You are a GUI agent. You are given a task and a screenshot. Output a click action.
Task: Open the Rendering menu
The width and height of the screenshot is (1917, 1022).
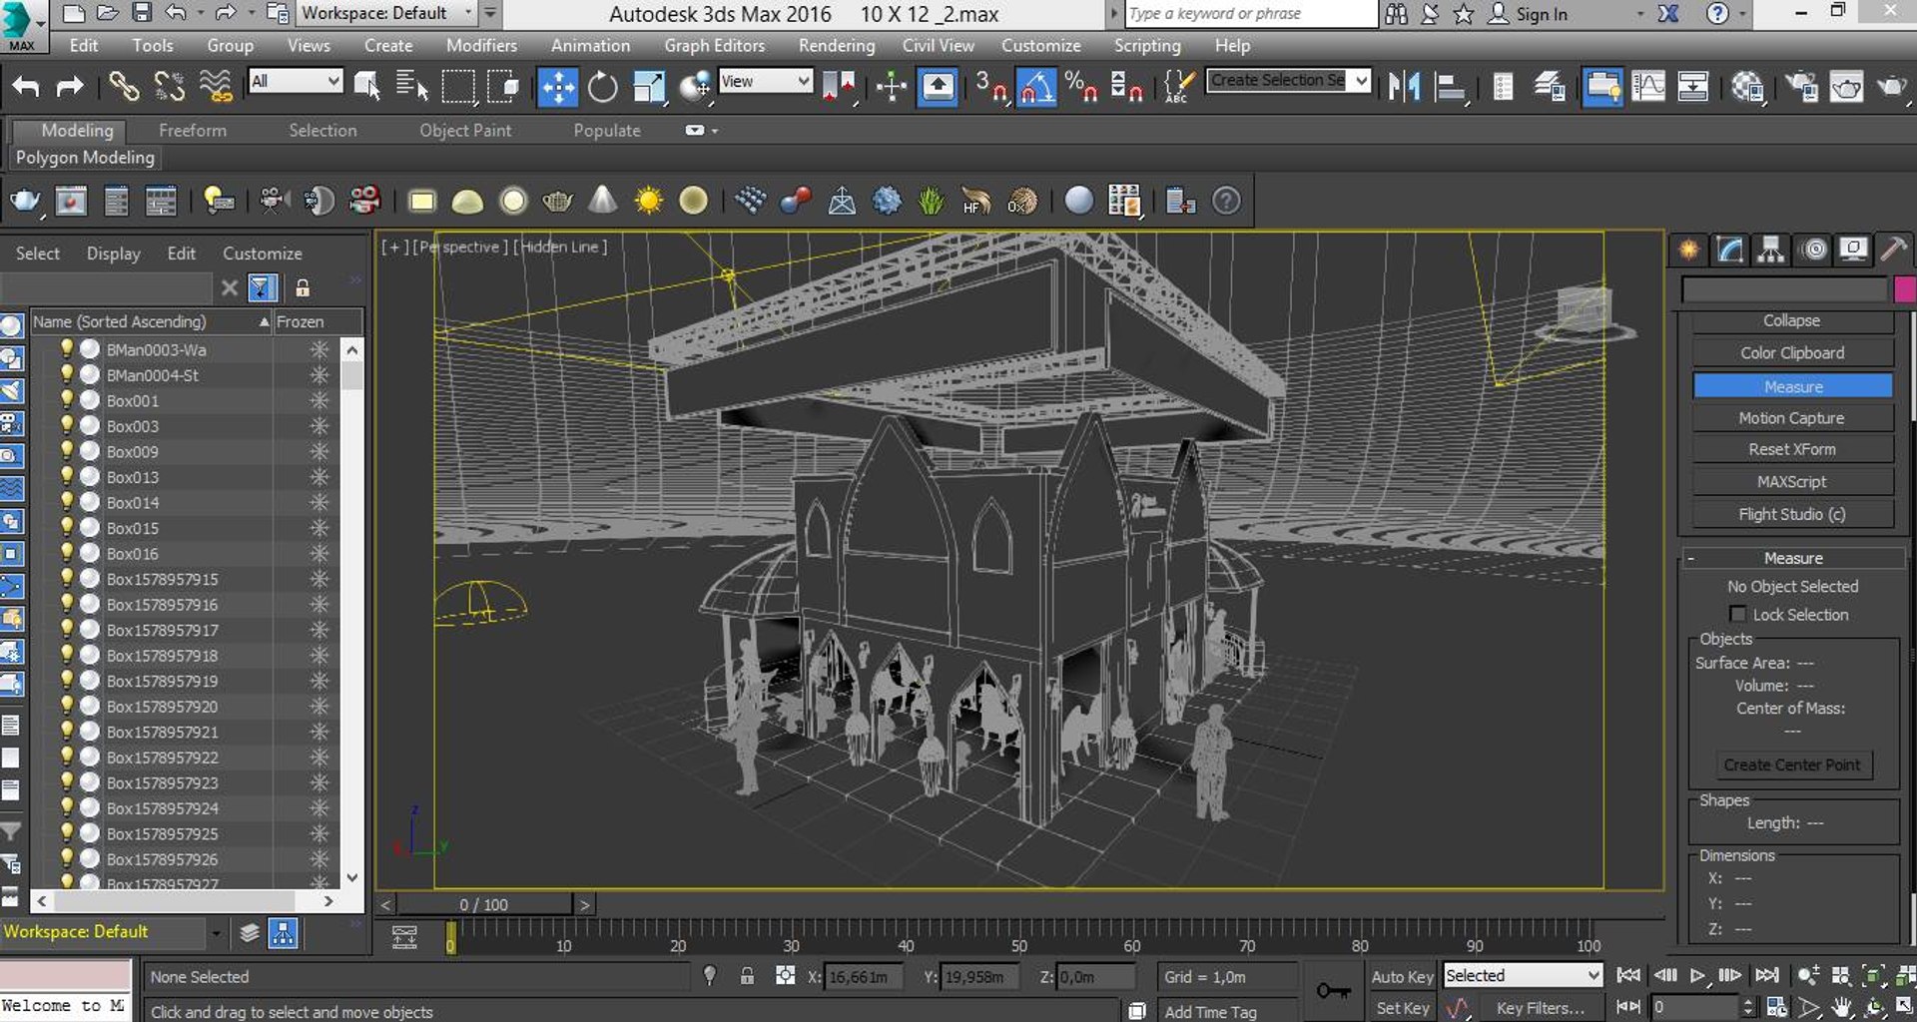click(x=836, y=45)
